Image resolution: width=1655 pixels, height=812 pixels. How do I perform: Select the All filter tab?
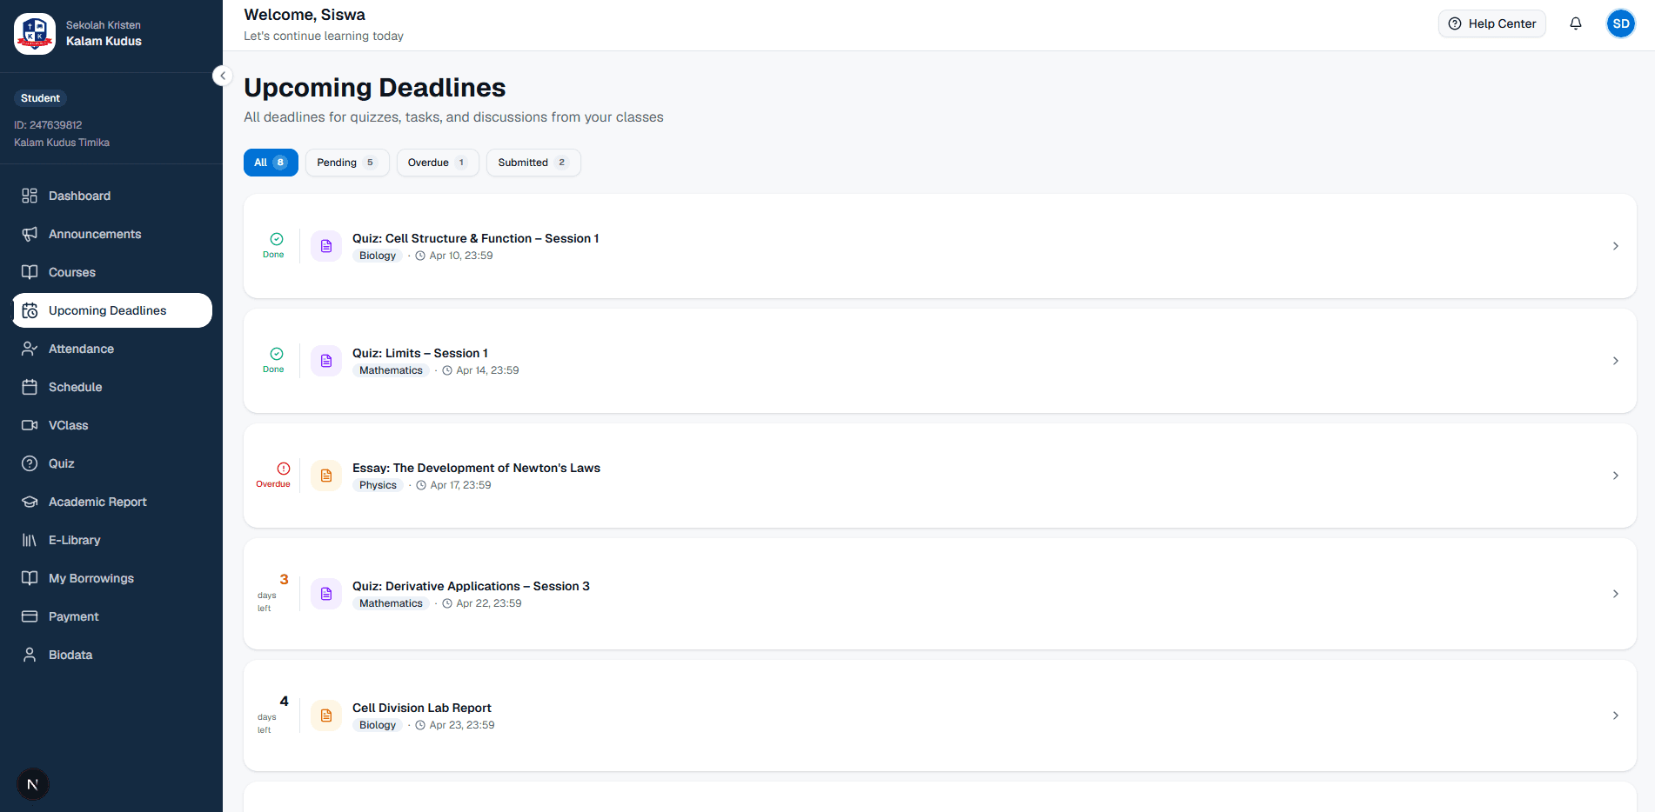[271, 163]
